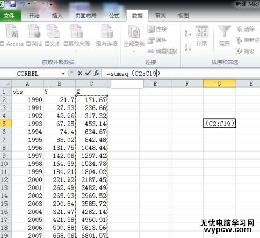Click cell C8 with value 1048.44

click(91, 148)
